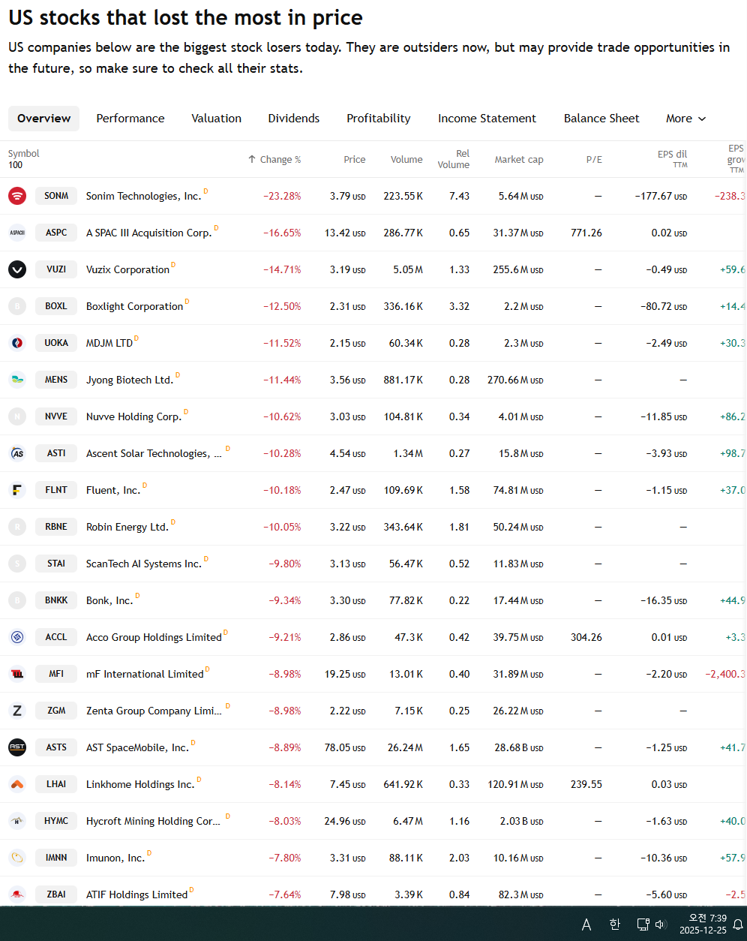Toggle the Korean 한 input mode indicator
The height and width of the screenshot is (941, 747).
coord(615,924)
